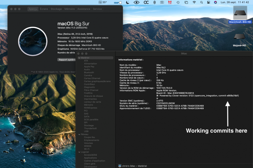Open the OC OpenCore menu bar icon
This screenshot has height=168, width=253.
[146, 2]
